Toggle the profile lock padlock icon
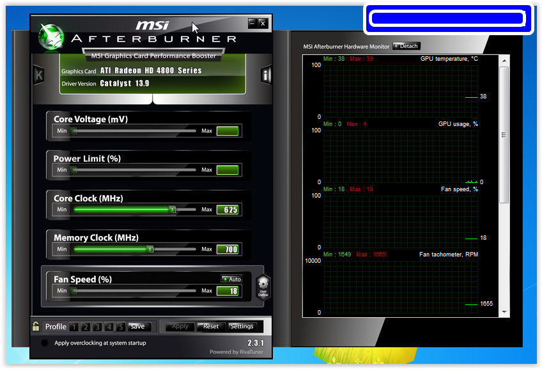Screen dimensions: 542x369 [36, 326]
